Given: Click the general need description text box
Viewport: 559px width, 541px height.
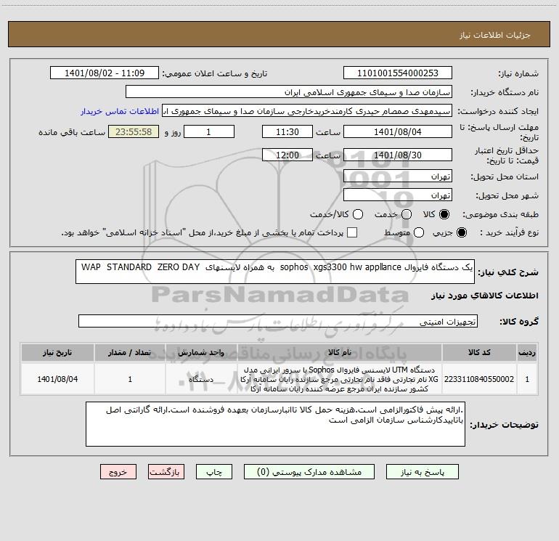Looking at the screenshot, I should point(275,272).
